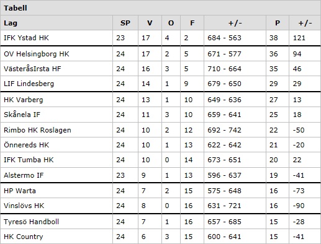Click the P points column header
Image resolution: width=321 pixels, height=244 pixels.
click(278, 23)
